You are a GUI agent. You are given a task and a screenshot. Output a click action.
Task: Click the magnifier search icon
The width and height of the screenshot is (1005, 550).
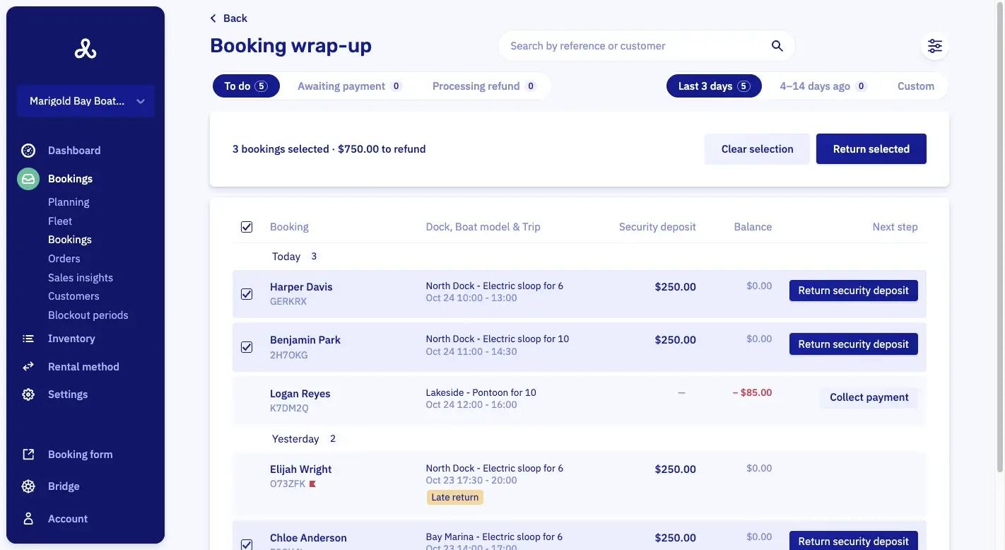[777, 46]
